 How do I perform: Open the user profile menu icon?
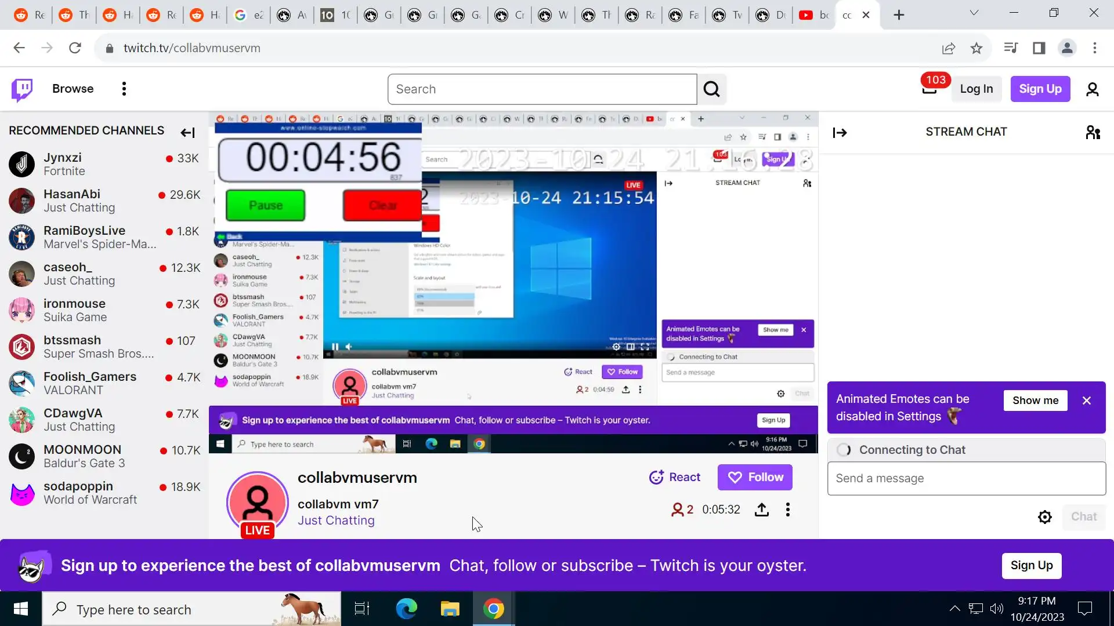pos(1092,89)
